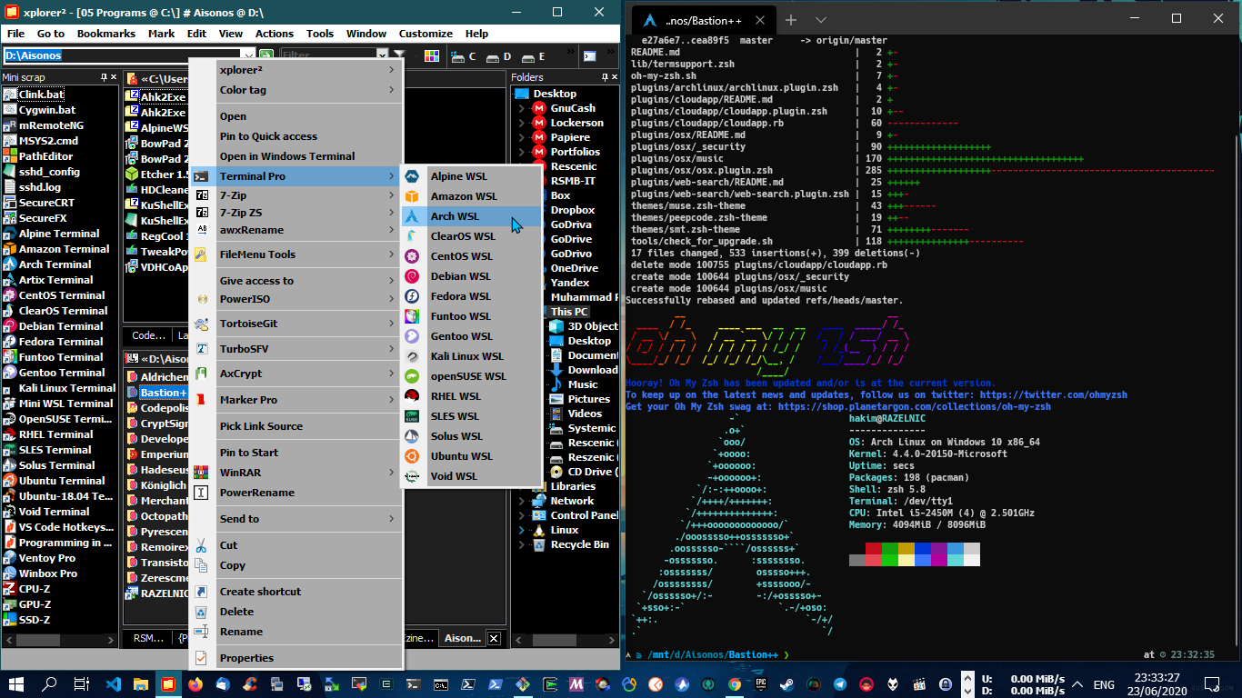
Task: Launch Kali Linux WSL
Action: pyautogui.click(x=471, y=356)
